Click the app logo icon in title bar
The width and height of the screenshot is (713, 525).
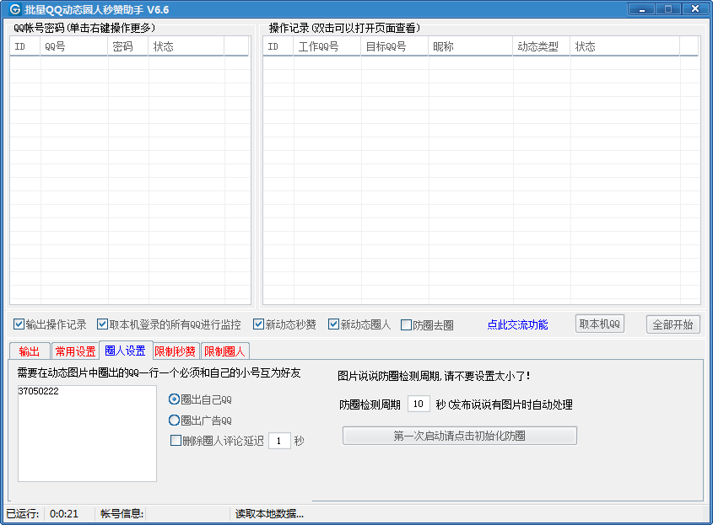[x=14, y=9]
